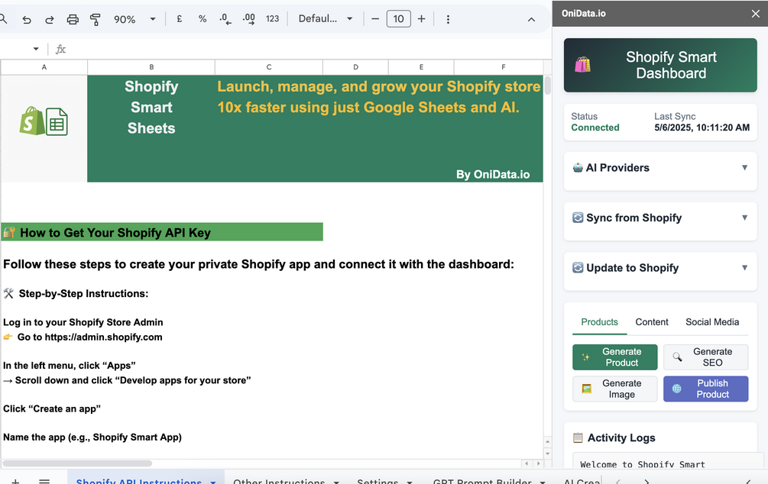Decrease decimal places icon
Viewport: 768px width, 484px height.
pyautogui.click(x=225, y=19)
